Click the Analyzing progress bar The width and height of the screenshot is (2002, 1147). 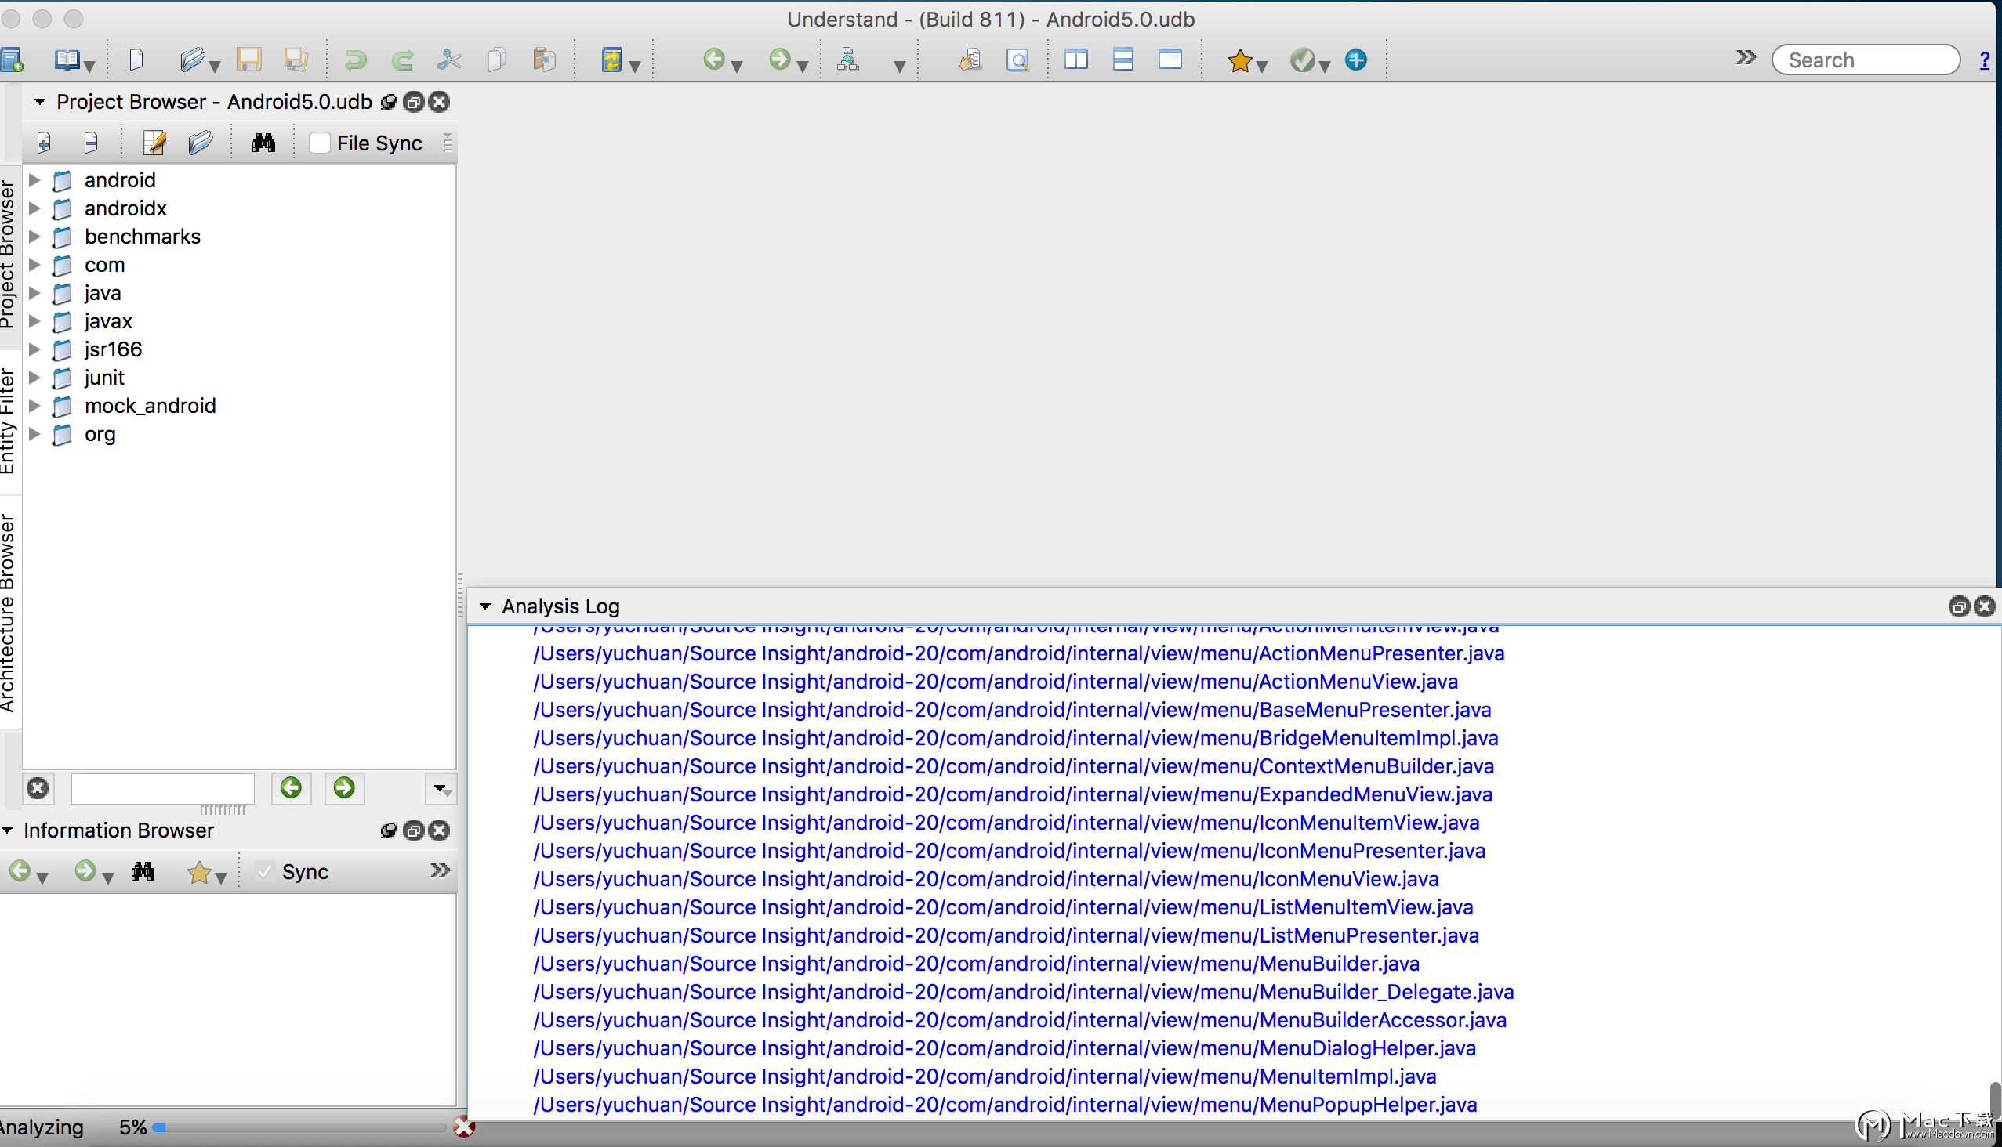click(x=299, y=1128)
